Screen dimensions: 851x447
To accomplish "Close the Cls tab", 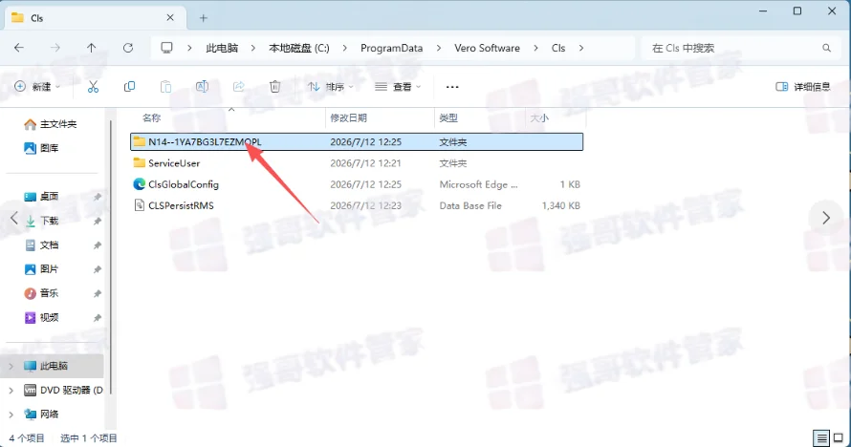I will pyautogui.click(x=170, y=18).
